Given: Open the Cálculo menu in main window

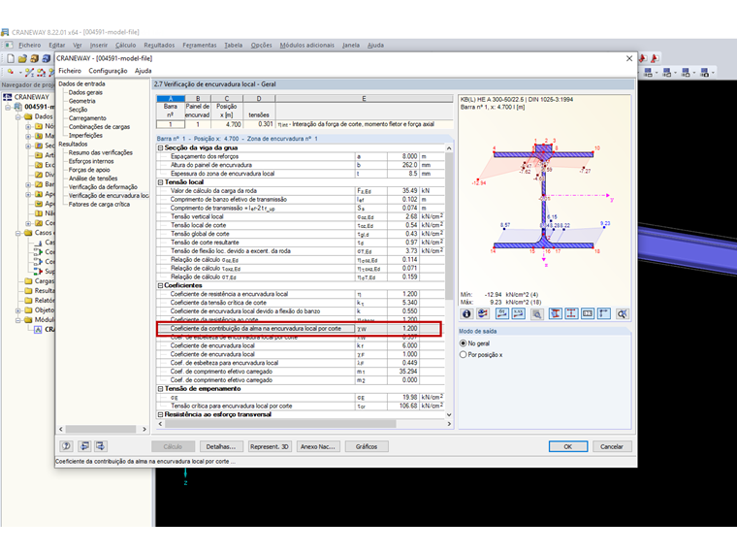Looking at the screenshot, I should tap(125, 46).
